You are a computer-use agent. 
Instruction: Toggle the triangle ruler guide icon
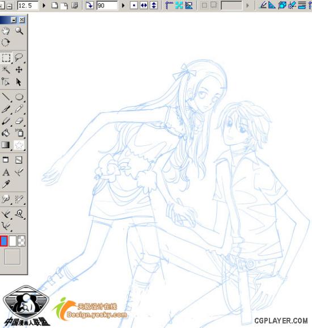coord(189,6)
